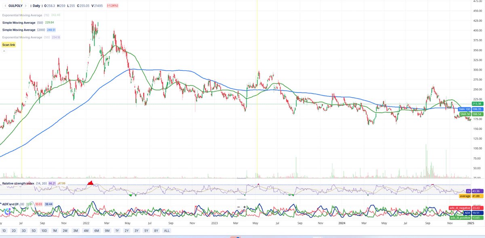The height and width of the screenshot is (238, 485).
Task: Toggle Exponential Moving Average (50) visibility
Action: (21, 37)
